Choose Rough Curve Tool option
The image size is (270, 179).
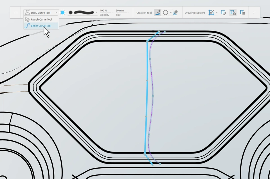[x=41, y=19]
